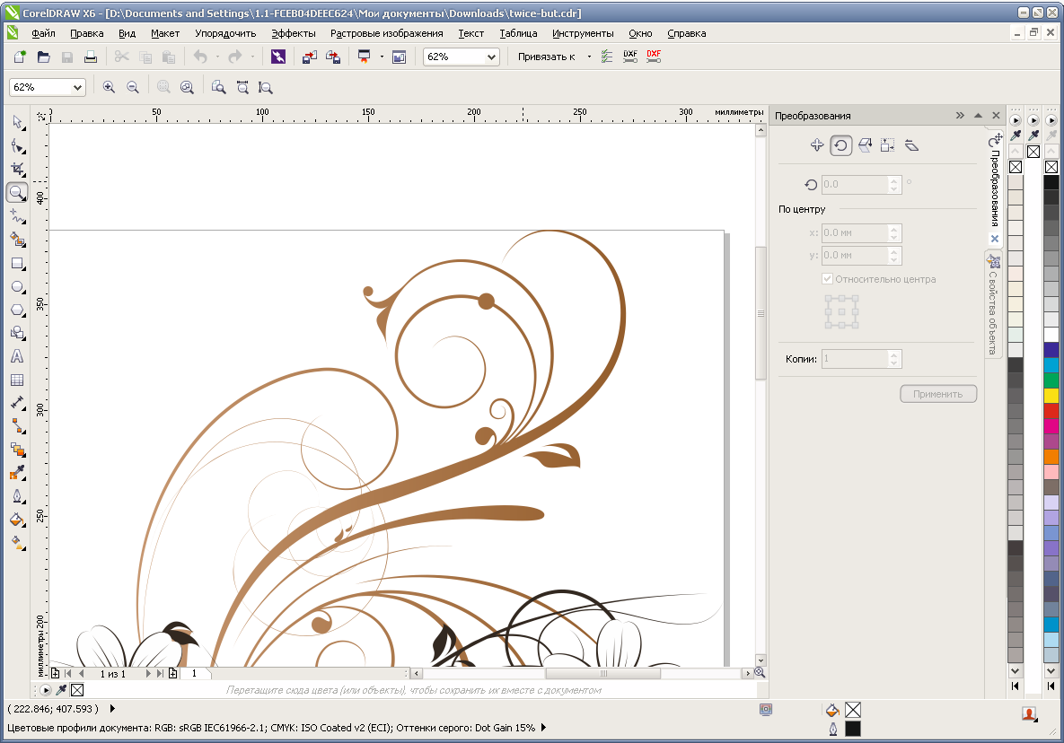Open the Упорядочить menu
The width and height of the screenshot is (1064, 743).
click(x=225, y=33)
